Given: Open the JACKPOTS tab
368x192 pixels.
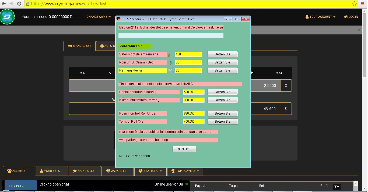Looking at the screenshot, I should [118, 171].
